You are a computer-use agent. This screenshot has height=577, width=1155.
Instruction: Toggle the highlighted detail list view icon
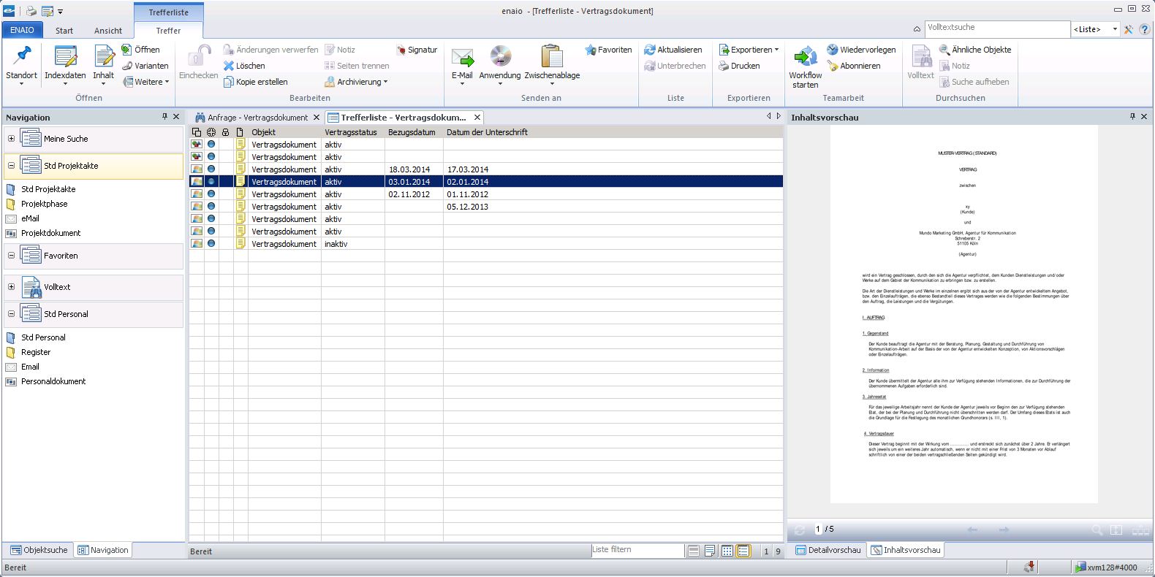[x=743, y=551]
